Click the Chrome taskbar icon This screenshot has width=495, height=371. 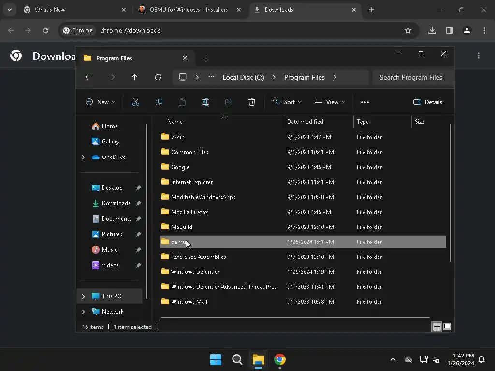[x=280, y=359]
